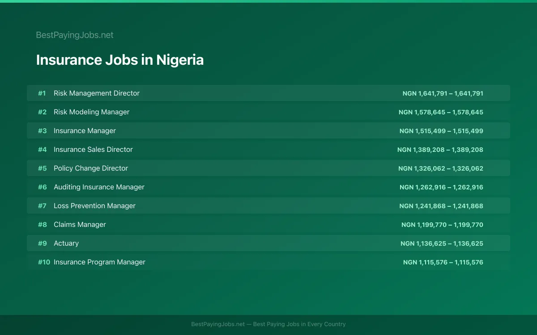Select the Actuary job title
The width and height of the screenshot is (537, 335).
tap(66, 243)
